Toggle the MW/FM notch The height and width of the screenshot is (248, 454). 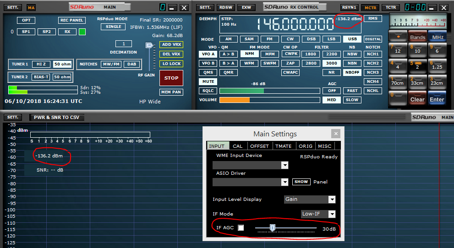click(x=111, y=64)
